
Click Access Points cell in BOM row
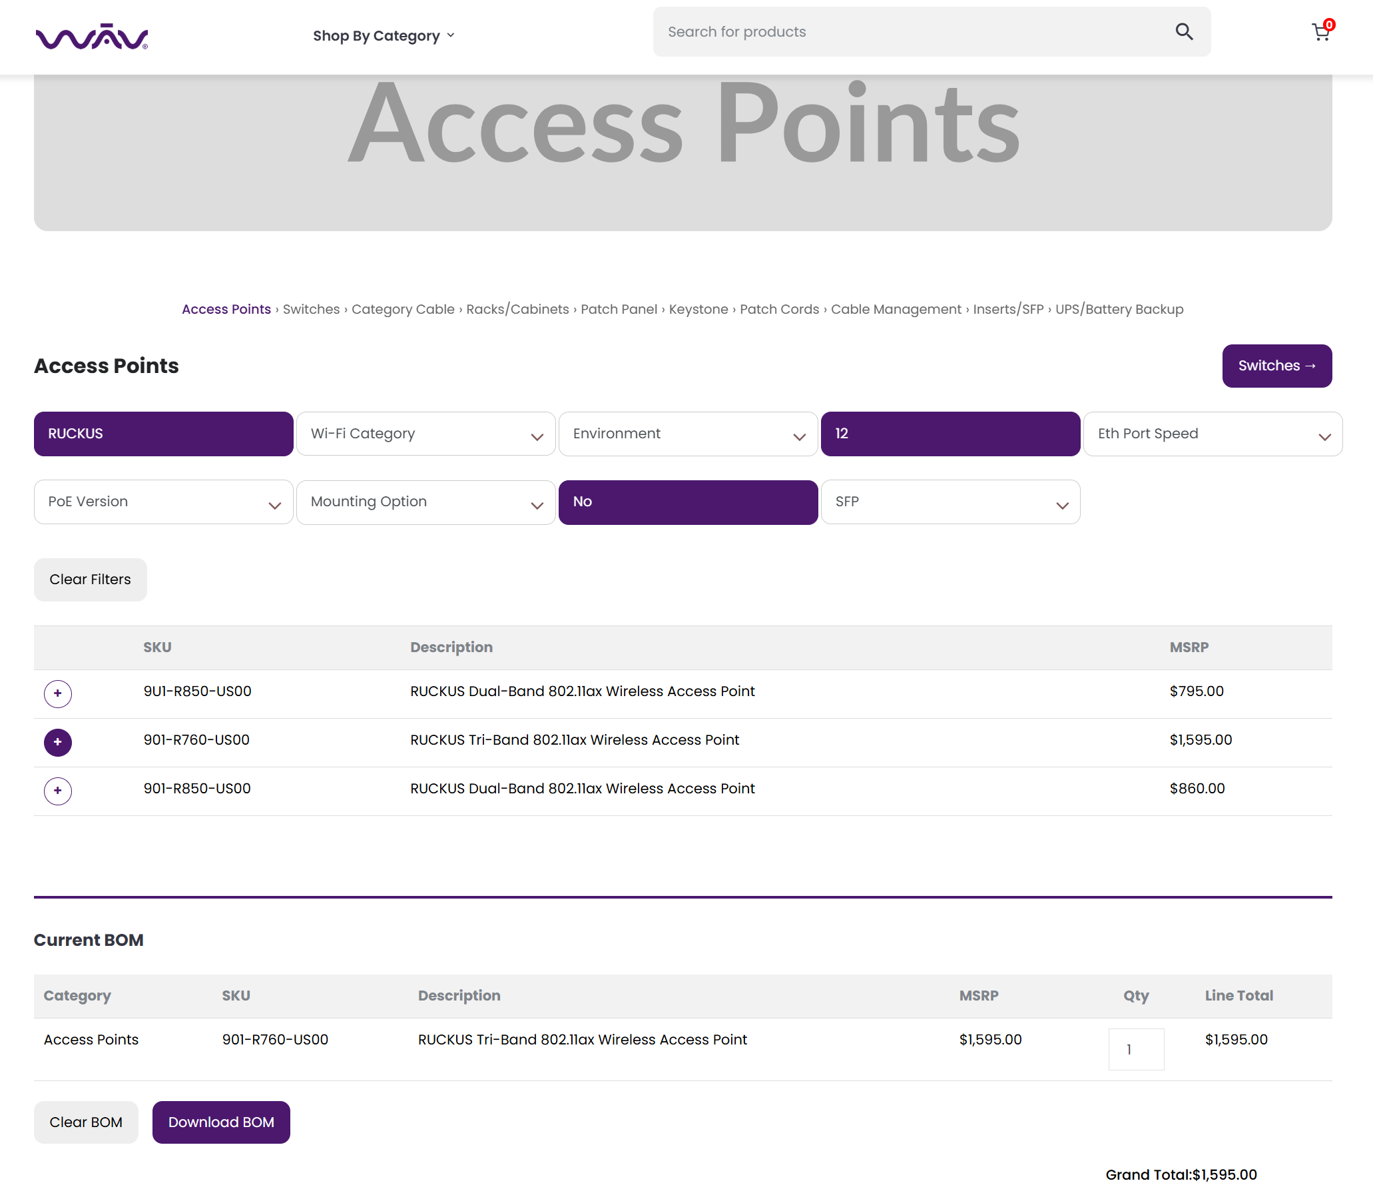coord(91,1040)
